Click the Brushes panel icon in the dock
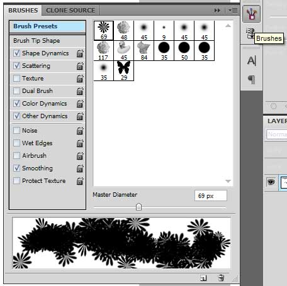The image size is (287, 286). [x=251, y=14]
